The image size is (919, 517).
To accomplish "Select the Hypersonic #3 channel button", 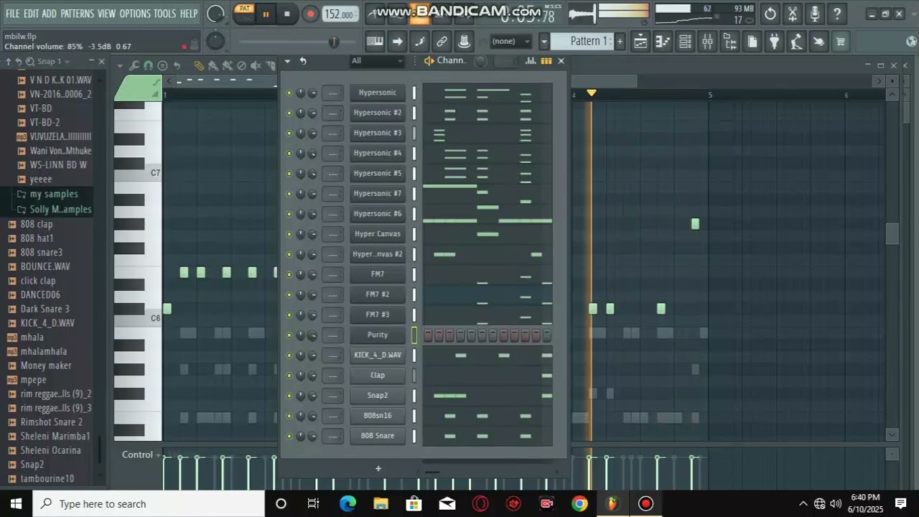I will tap(378, 133).
